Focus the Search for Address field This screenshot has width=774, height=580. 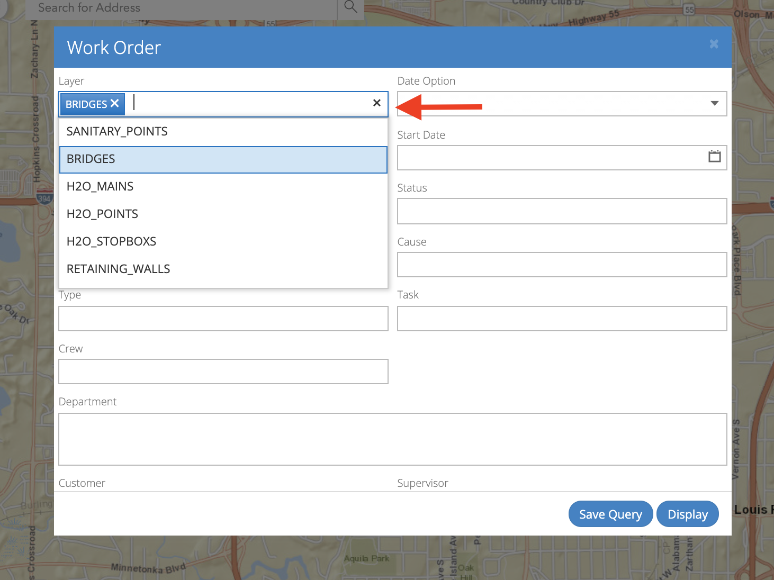click(181, 7)
